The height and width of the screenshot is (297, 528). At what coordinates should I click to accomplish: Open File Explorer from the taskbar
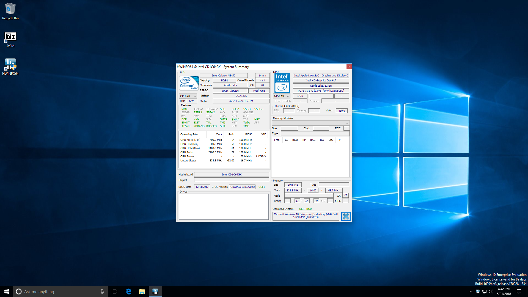point(142,291)
